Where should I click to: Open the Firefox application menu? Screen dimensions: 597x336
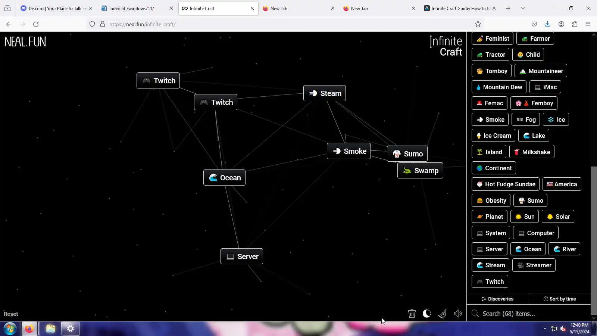point(588,24)
